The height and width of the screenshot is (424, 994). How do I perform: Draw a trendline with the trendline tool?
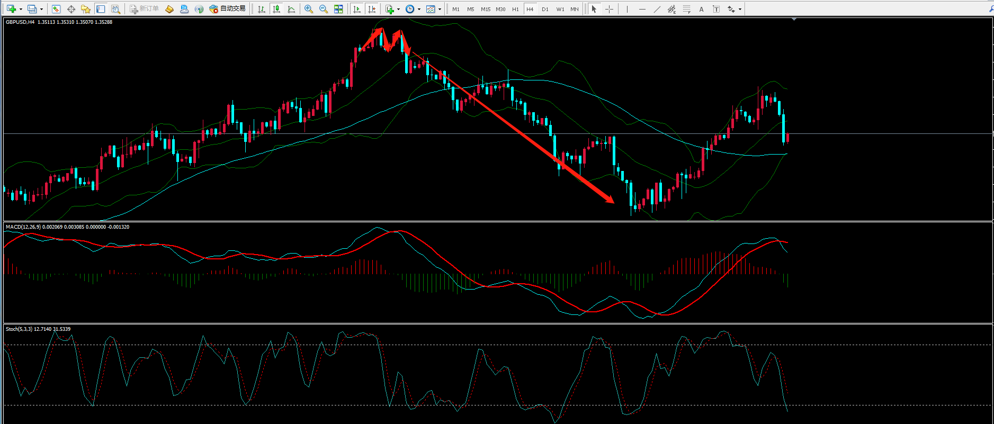(x=657, y=9)
